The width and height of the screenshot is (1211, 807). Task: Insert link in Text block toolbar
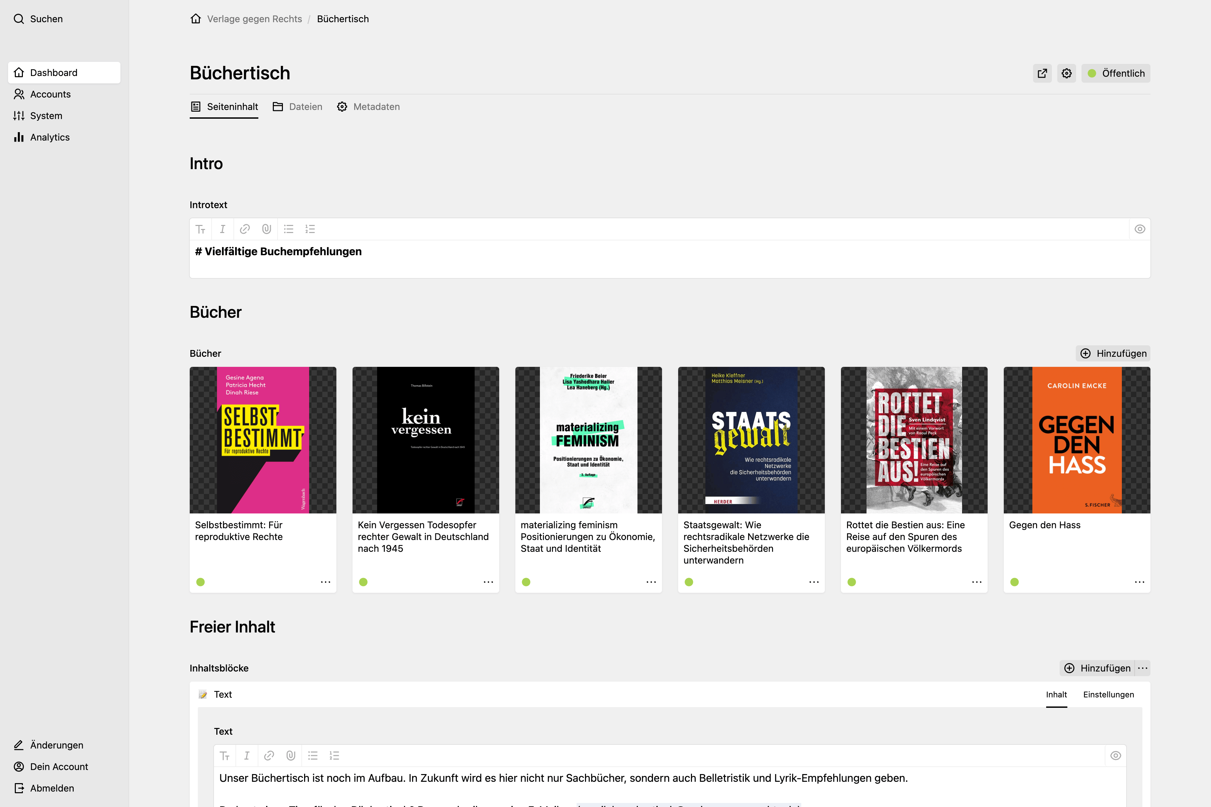coord(269,756)
